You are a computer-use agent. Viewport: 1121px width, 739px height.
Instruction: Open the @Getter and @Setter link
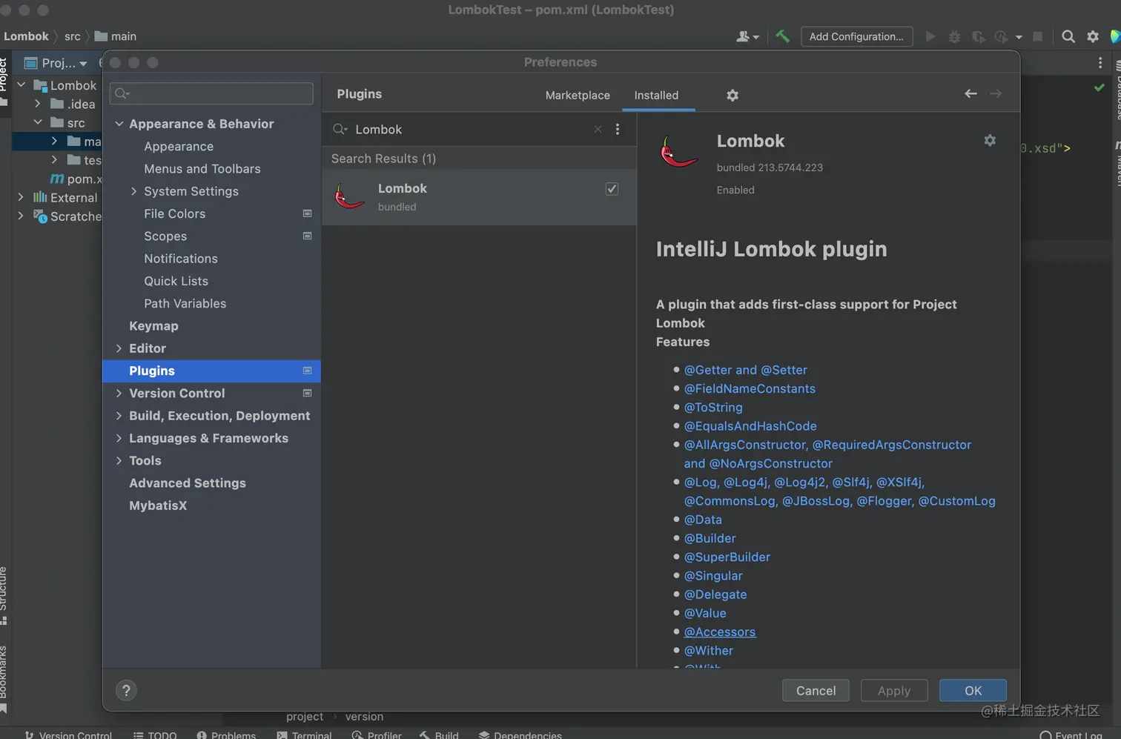(745, 370)
